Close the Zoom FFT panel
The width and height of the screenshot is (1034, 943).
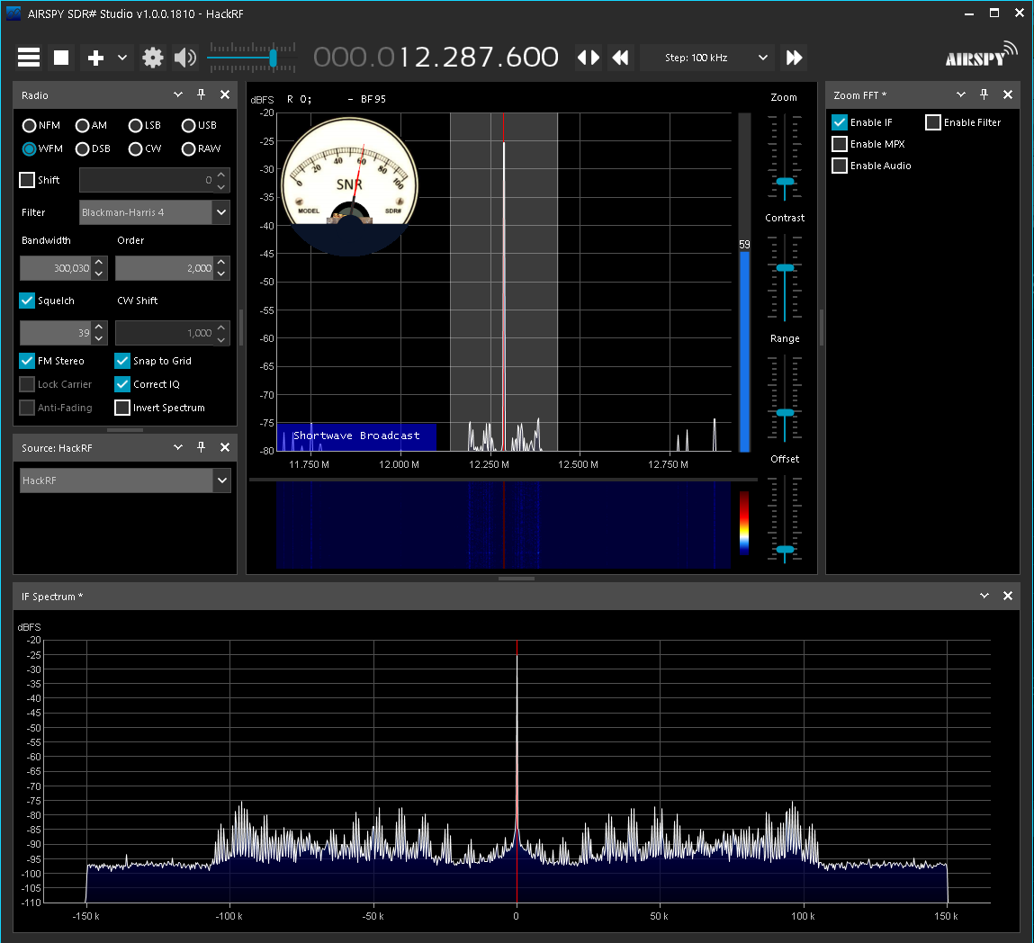click(x=1008, y=95)
